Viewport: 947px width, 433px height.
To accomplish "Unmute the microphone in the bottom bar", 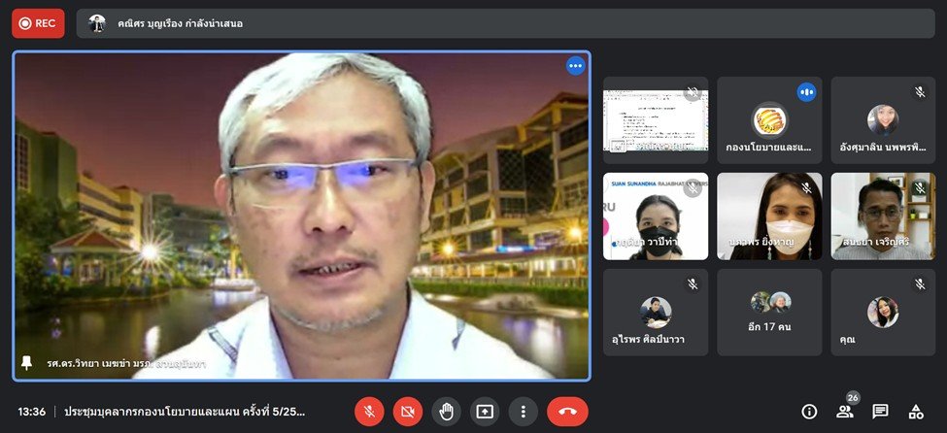I will click(369, 412).
